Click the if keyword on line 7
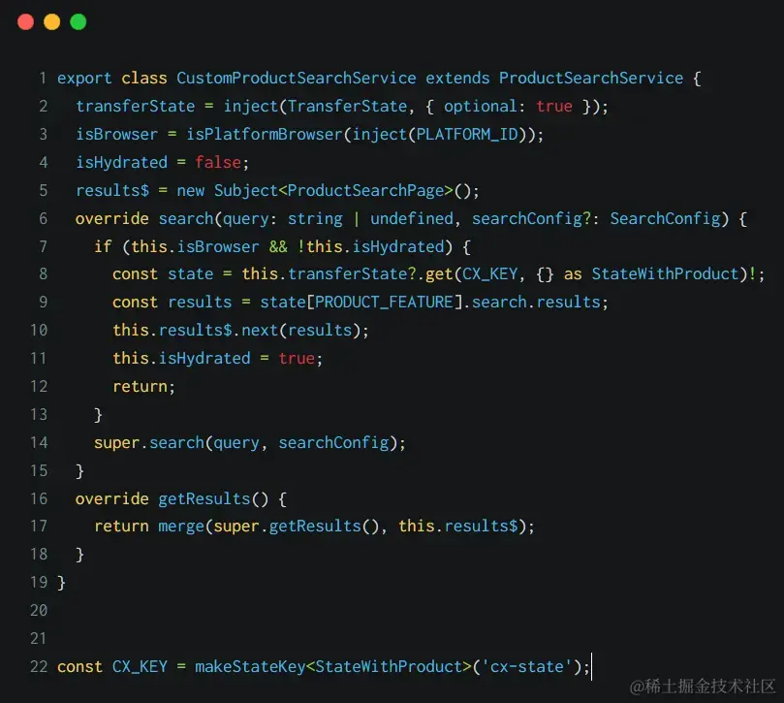Viewport: 784px width, 703px height. pos(103,246)
